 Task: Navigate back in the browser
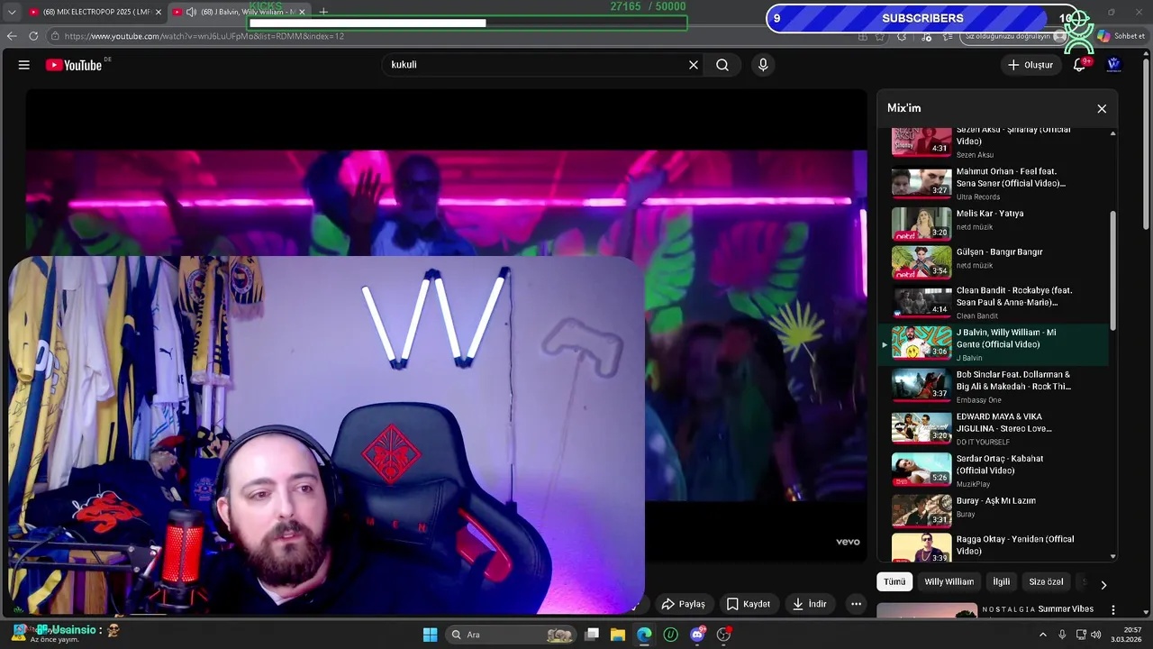[12, 36]
